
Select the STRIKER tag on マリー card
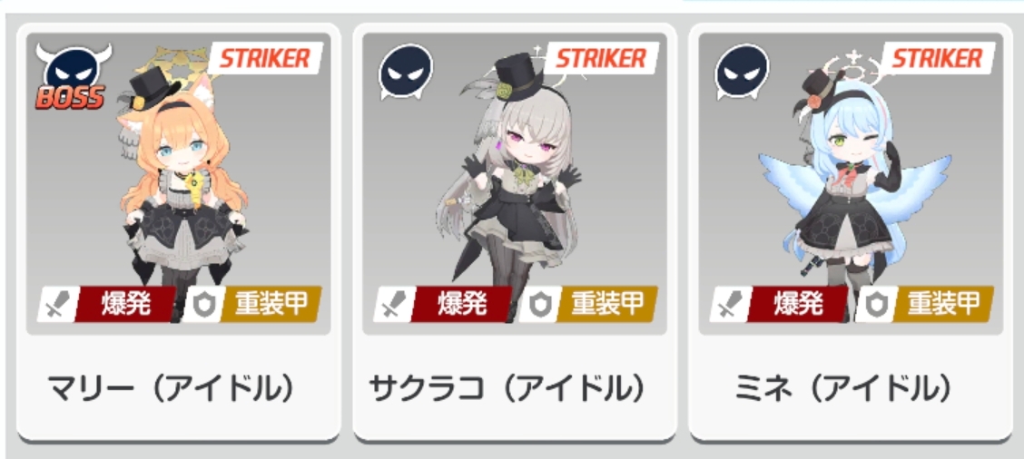point(266,59)
